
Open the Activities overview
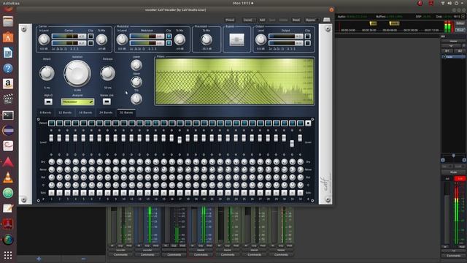[11, 3]
